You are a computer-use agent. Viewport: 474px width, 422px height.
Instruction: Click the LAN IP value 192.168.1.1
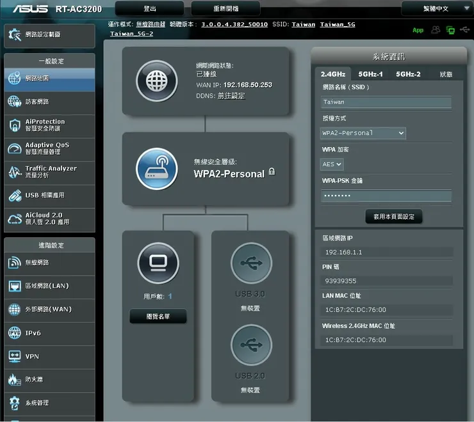[x=343, y=252]
